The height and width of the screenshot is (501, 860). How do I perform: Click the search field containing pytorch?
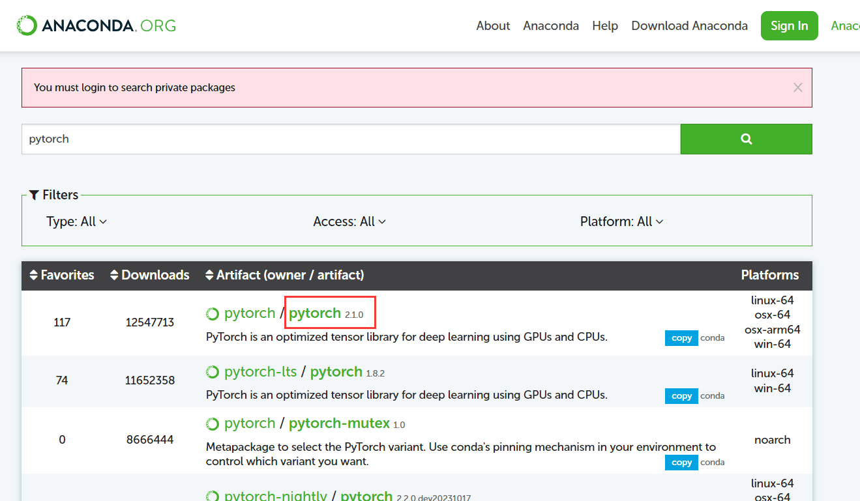pos(351,139)
